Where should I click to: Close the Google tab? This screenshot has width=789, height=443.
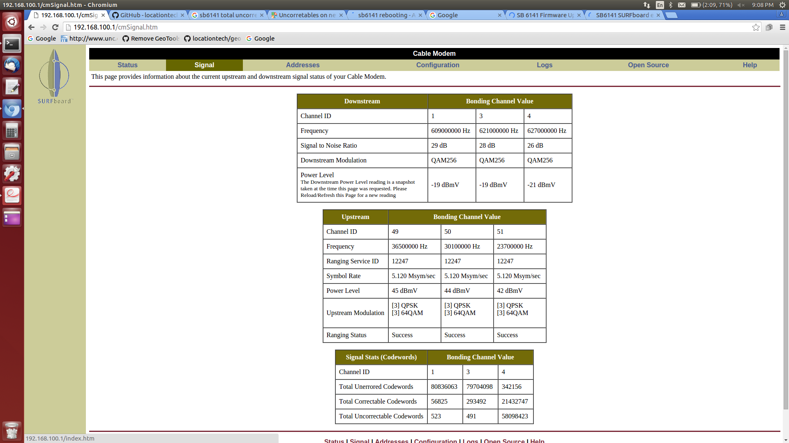coord(500,15)
